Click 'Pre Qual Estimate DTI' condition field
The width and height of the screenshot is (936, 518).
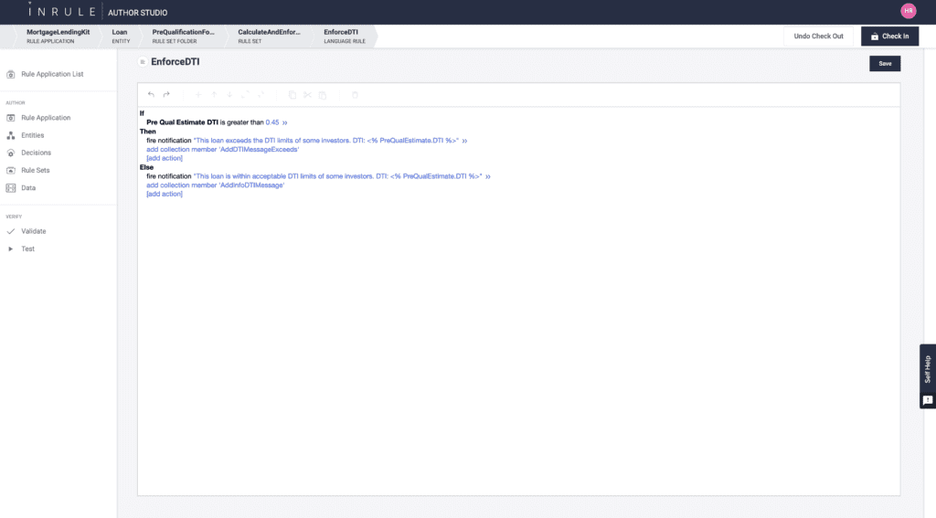182,122
